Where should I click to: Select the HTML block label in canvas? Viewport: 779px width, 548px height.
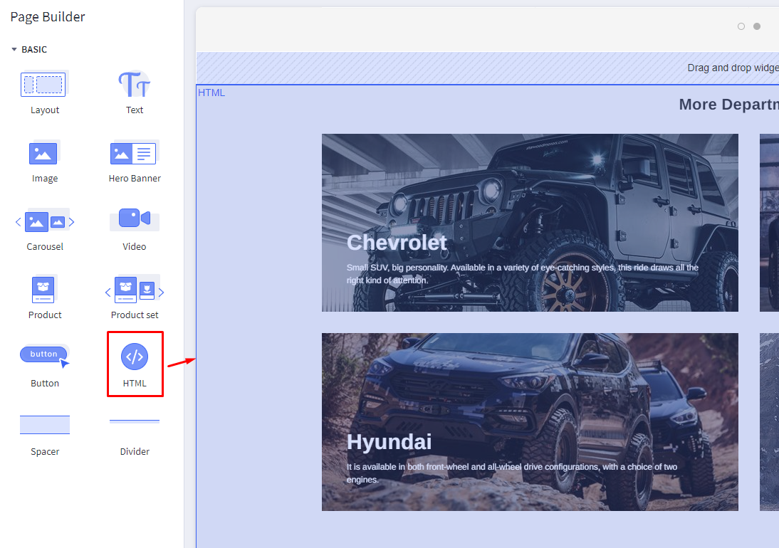(211, 93)
